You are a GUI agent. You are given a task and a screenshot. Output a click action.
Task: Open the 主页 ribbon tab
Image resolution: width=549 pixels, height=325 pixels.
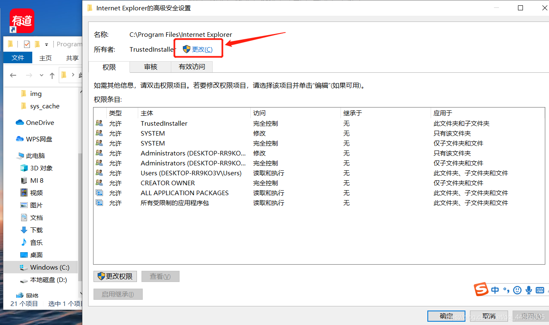tap(46, 58)
